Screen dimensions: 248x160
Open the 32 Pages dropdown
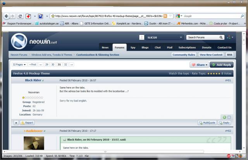tap(19, 65)
